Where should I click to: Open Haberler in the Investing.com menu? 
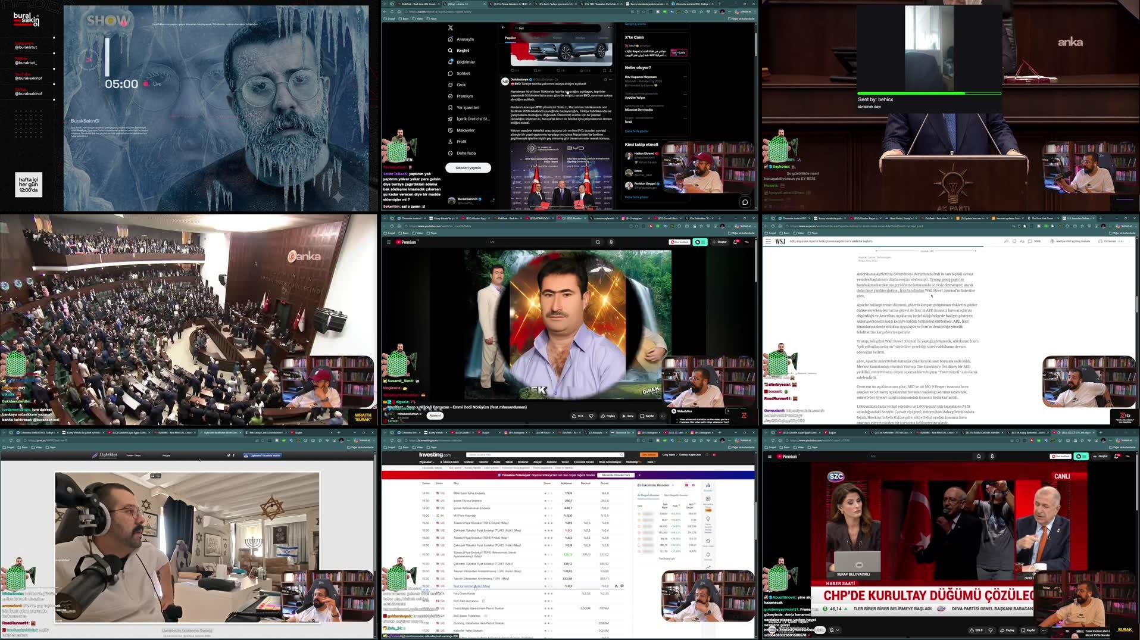tap(483, 462)
